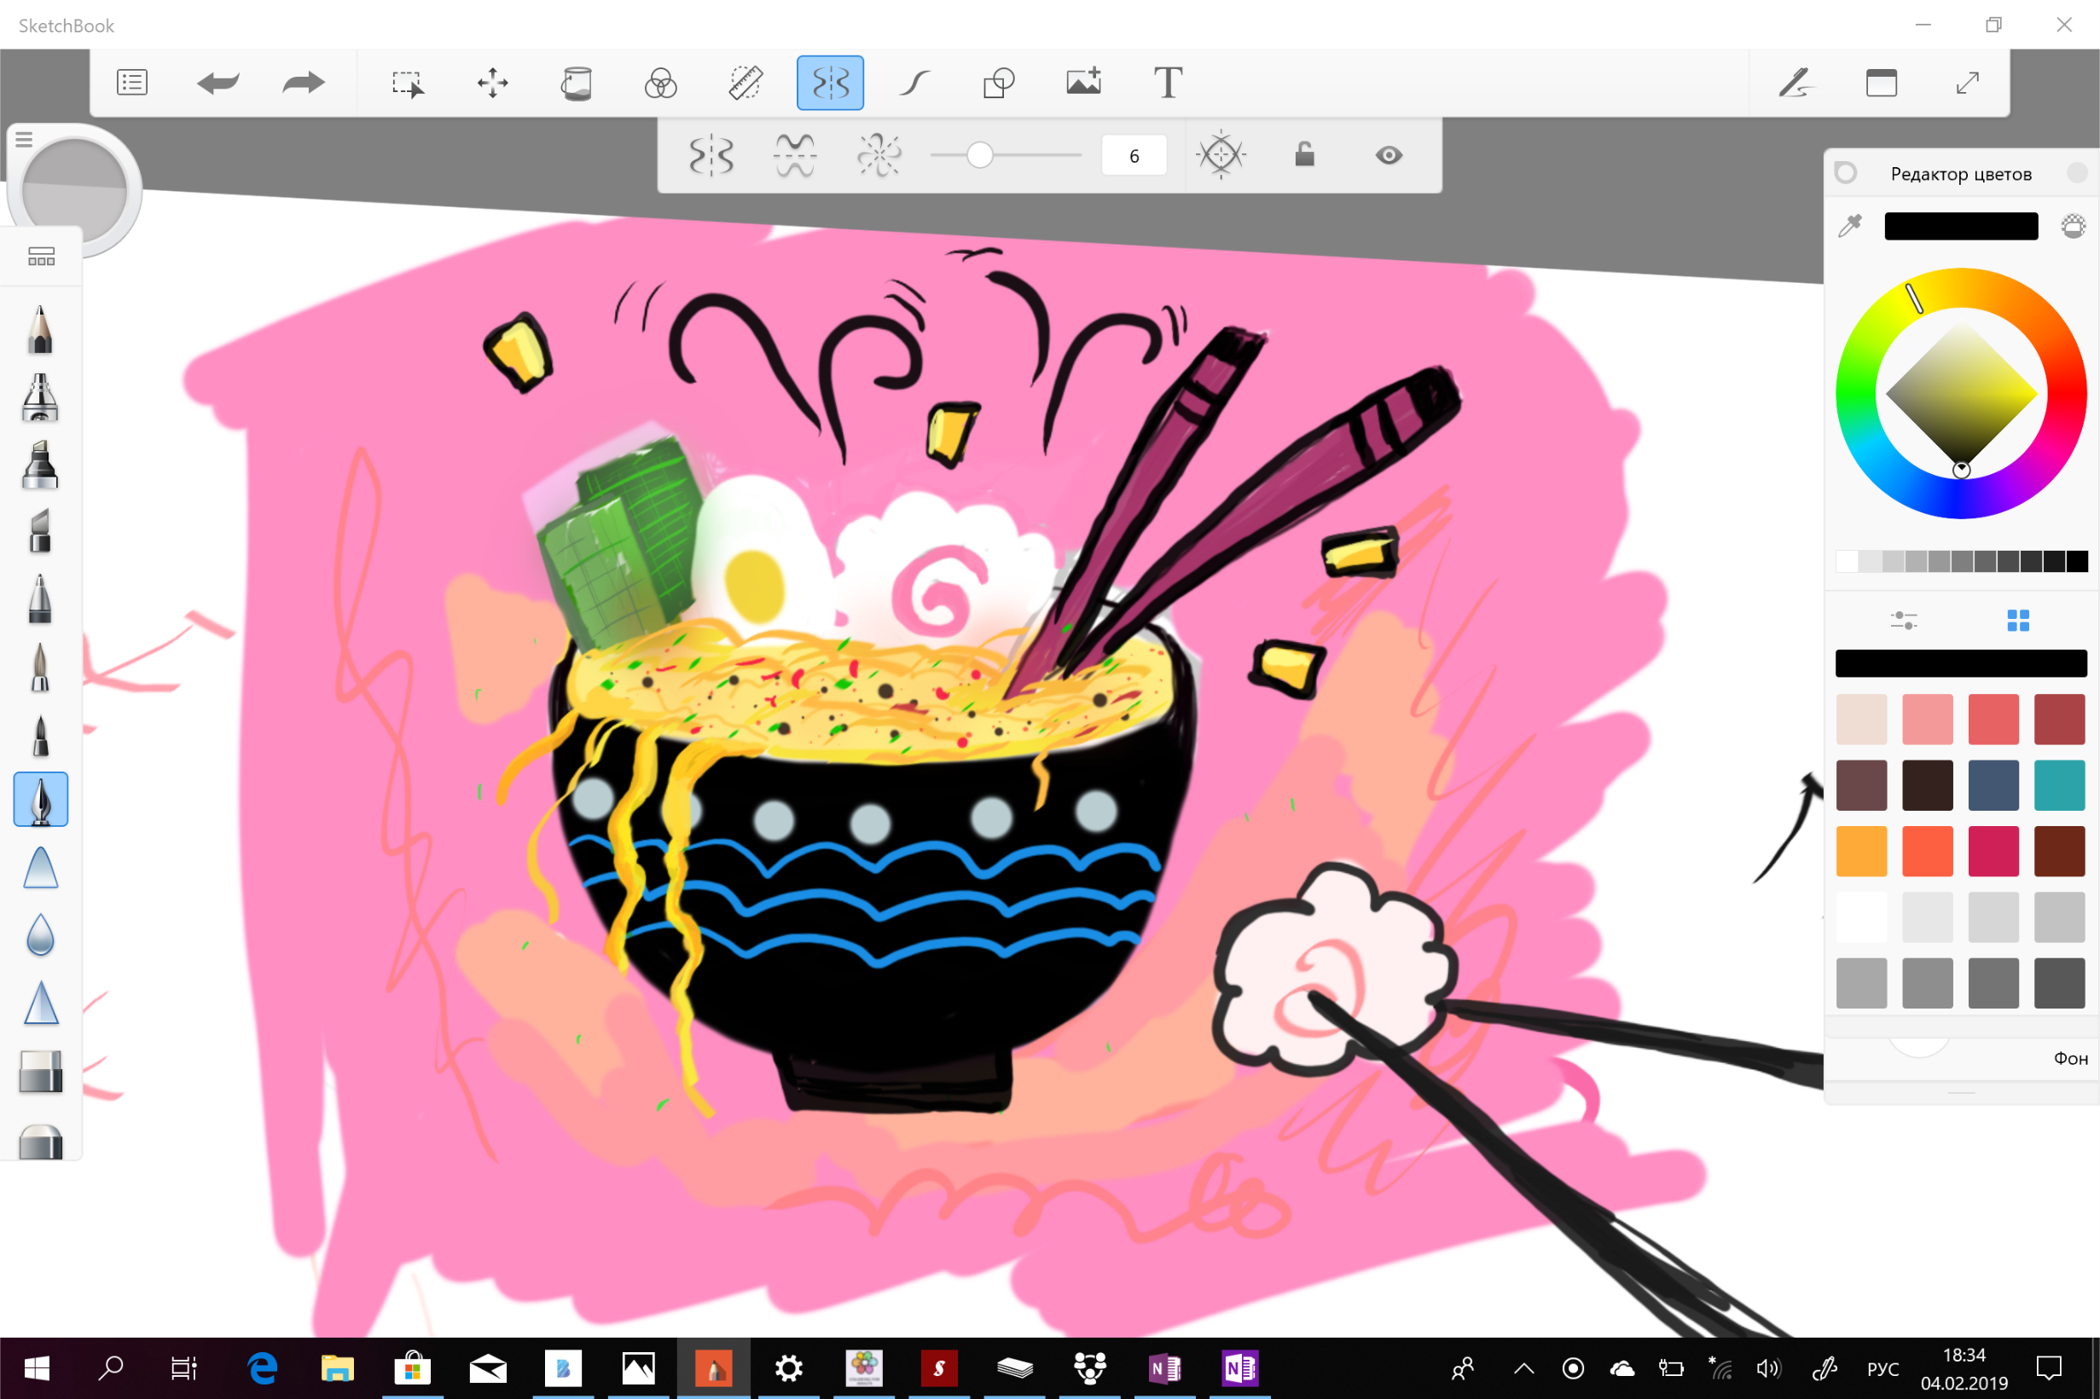Open the Draw Shapes tool
The height and width of the screenshot is (1399, 2100).
tap(999, 83)
